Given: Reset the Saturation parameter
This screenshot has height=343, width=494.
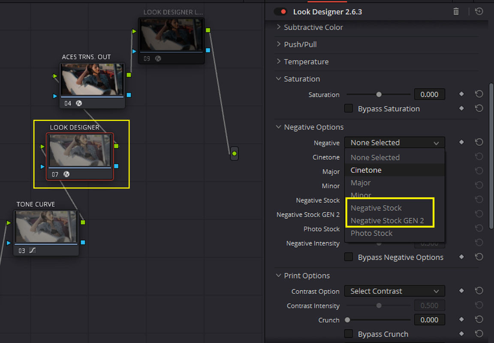Looking at the screenshot, I should tap(479, 94).
